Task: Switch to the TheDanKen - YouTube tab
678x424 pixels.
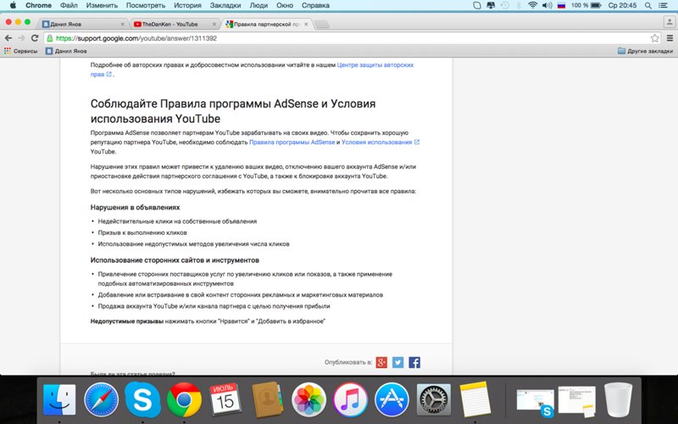Action: point(173,25)
